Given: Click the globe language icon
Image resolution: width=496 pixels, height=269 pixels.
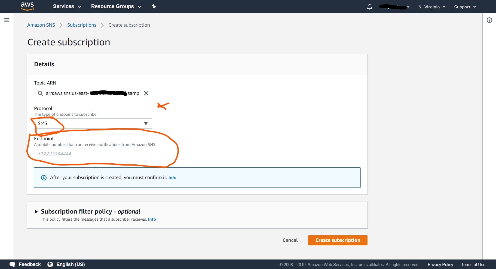Looking at the screenshot, I should click(50, 264).
